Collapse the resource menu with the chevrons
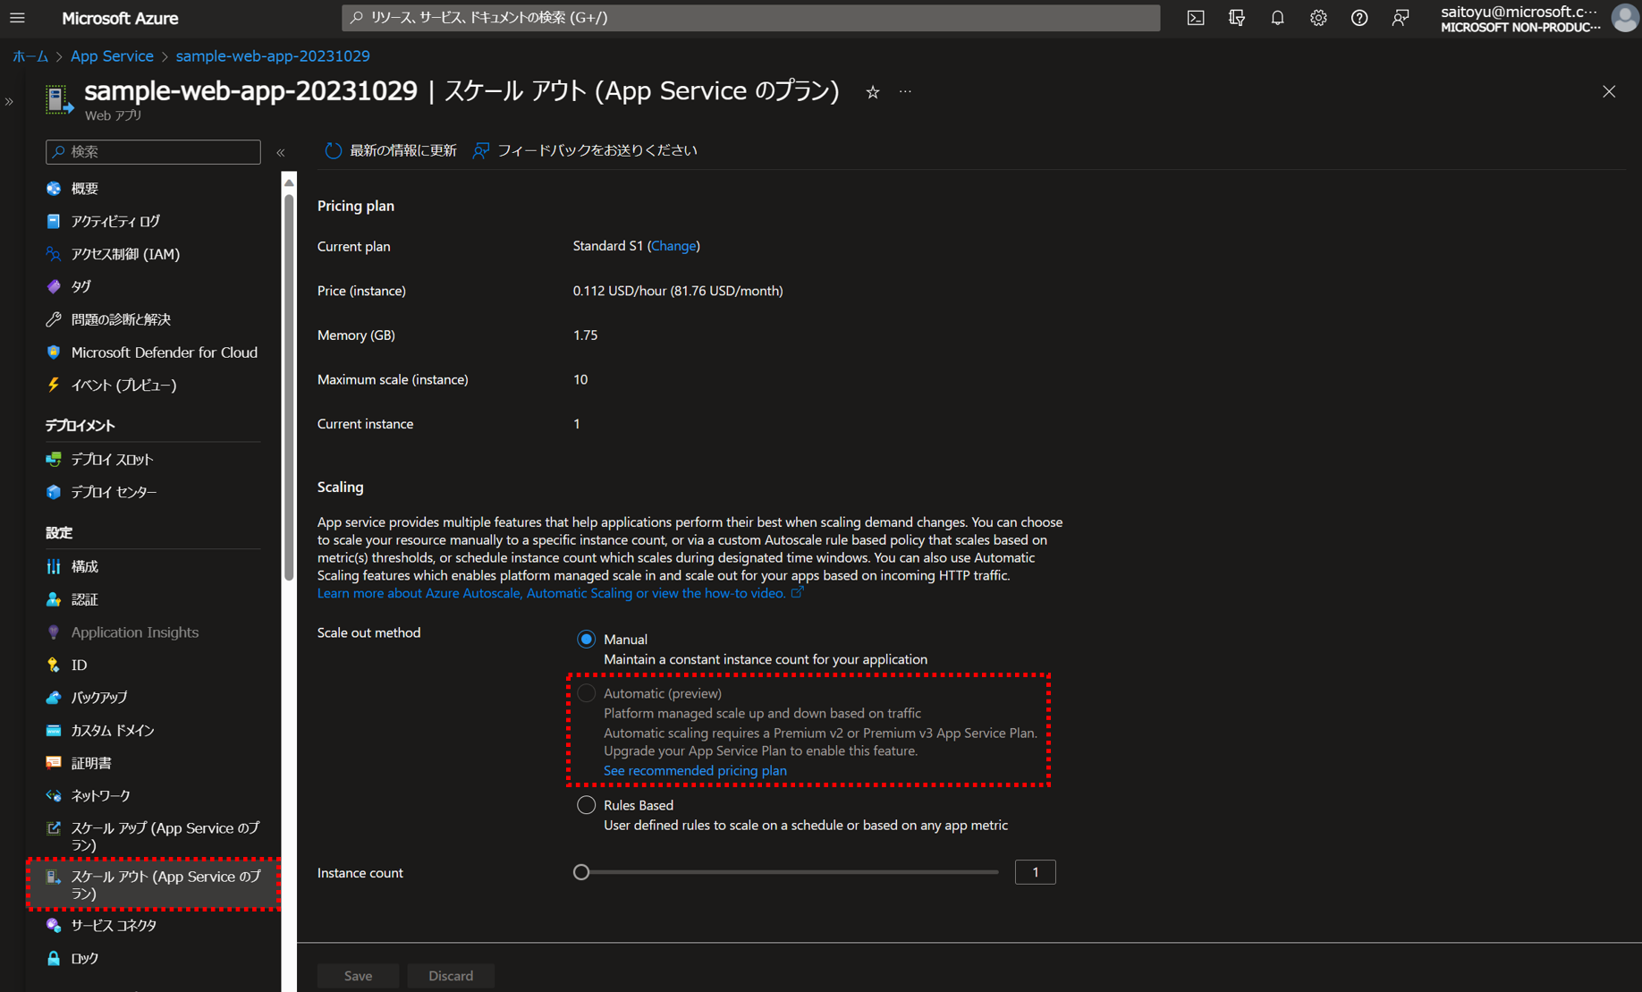The height and width of the screenshot is (992, 1642). pyautogui.click(x=281, y=153)
